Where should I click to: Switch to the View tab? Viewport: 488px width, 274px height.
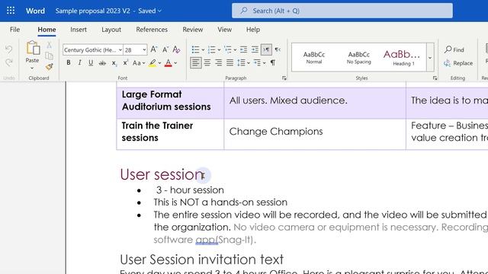coord(224,30)
